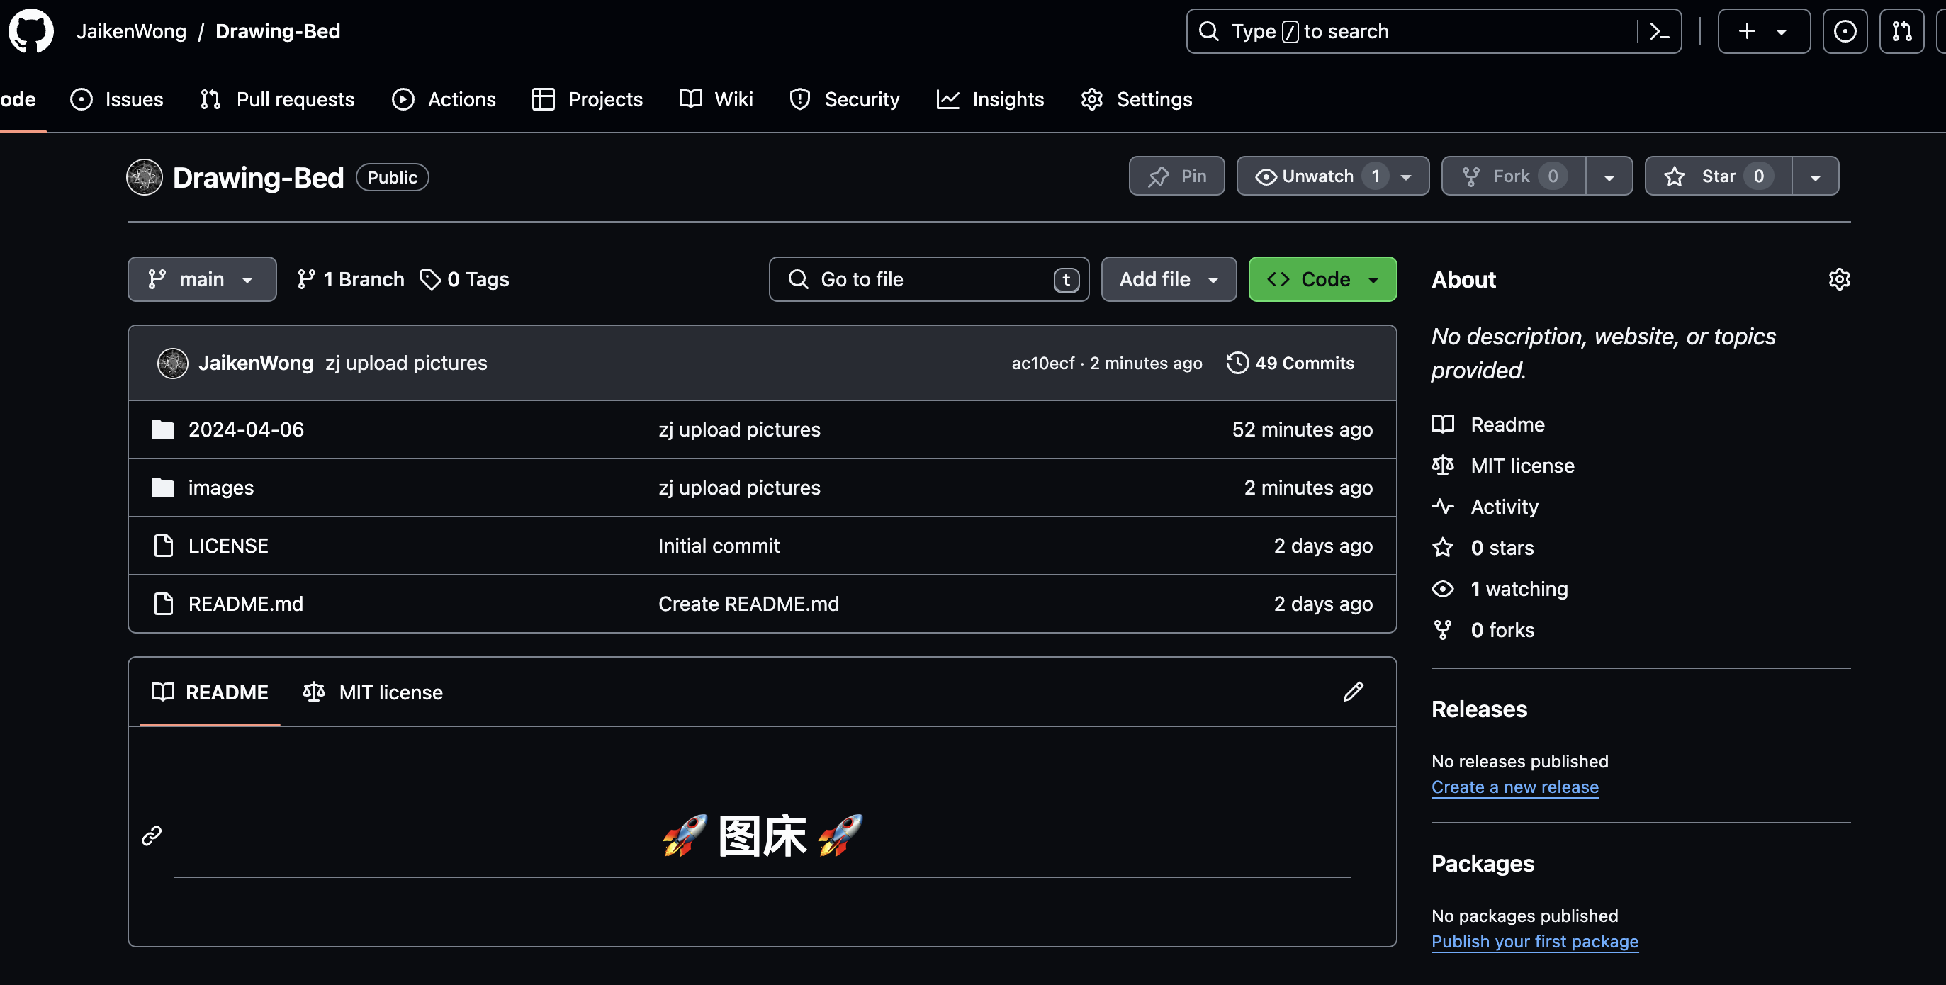Open About settings gear icon
This screenshot has width=1946, height=985.
[x=1839, y=279]
